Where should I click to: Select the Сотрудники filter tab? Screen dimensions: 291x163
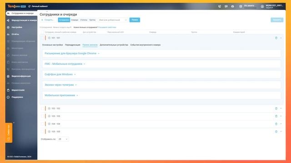tap(64, 20)
